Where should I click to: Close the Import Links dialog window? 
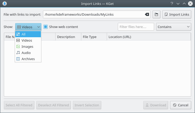coord(190,4)
